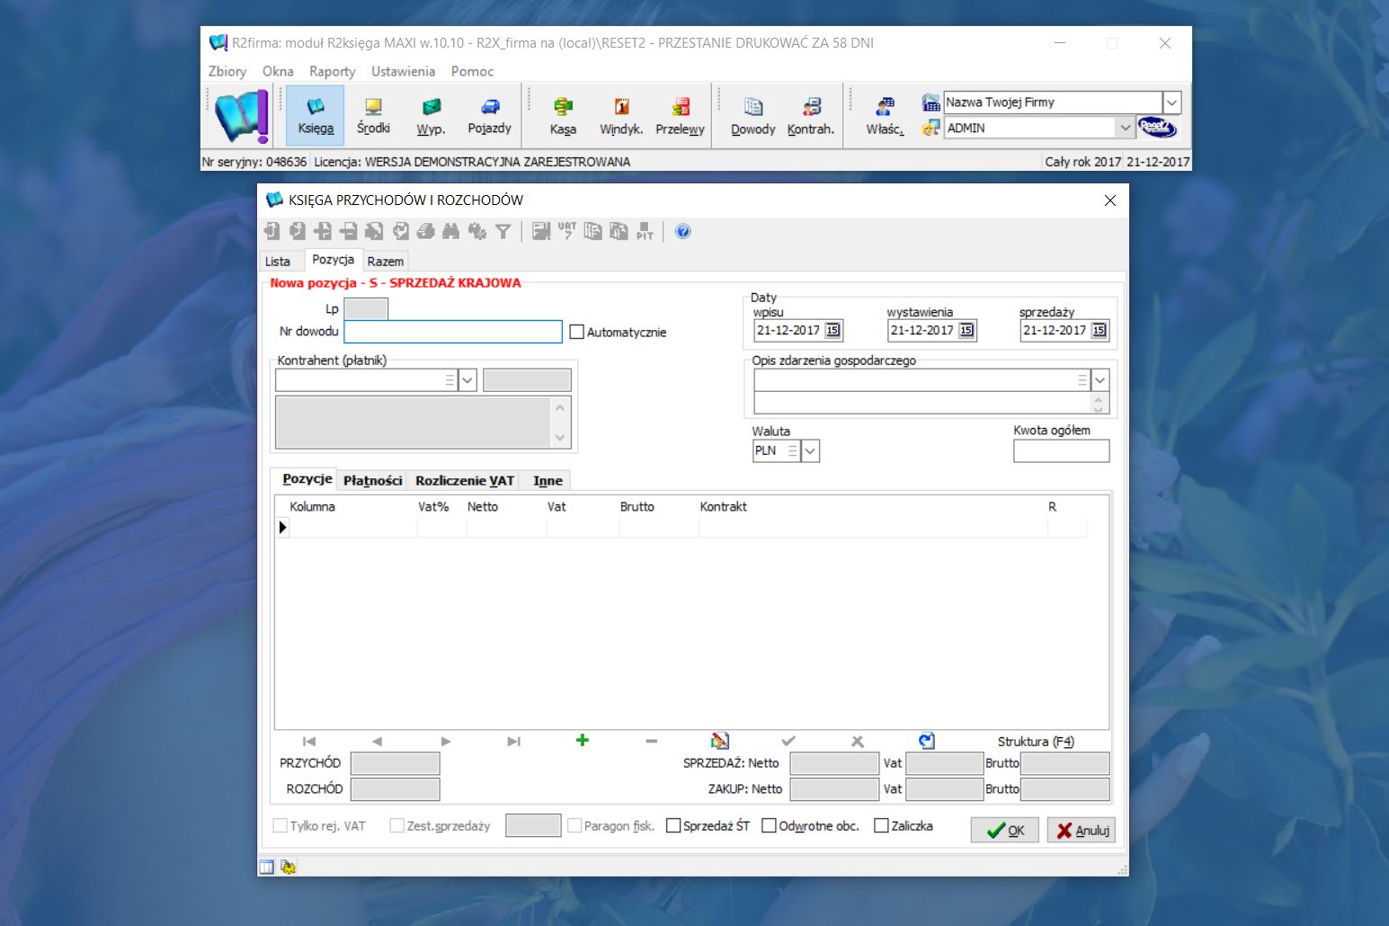Screen dimensions: 1389x926
Task: Tick the Zaliczka checkbox
Action: pyautogui.click(x=881, y=826)
